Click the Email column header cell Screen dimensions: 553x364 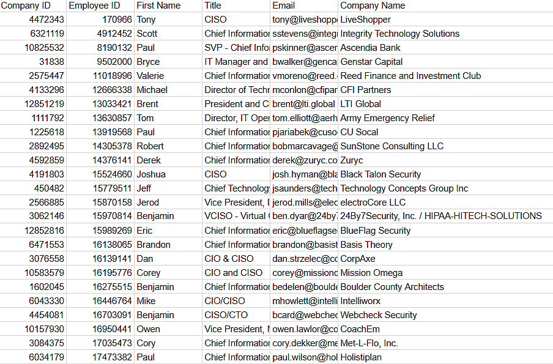coord(283,6)
